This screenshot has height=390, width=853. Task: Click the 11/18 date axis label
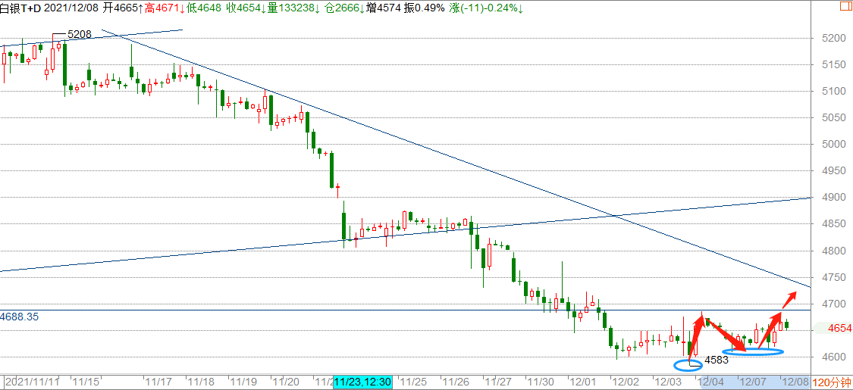point(201,382)
